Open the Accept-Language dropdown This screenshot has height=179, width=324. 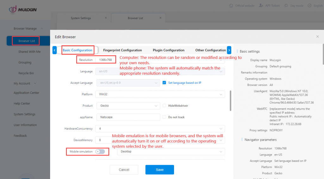click(x=128, y=83)
